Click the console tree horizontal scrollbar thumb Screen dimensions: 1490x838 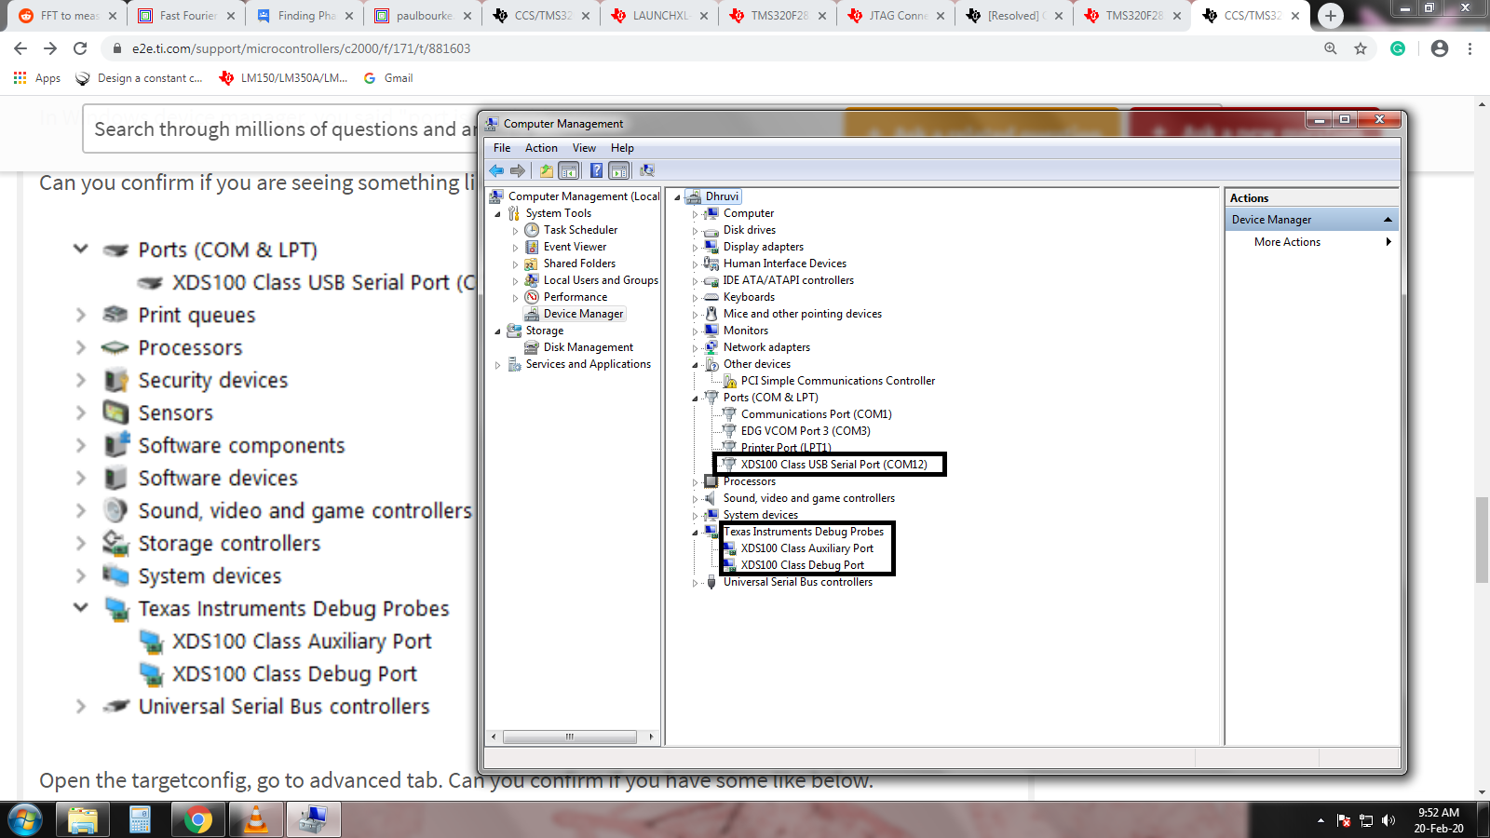pyautogui.click(x=569, y=737)
